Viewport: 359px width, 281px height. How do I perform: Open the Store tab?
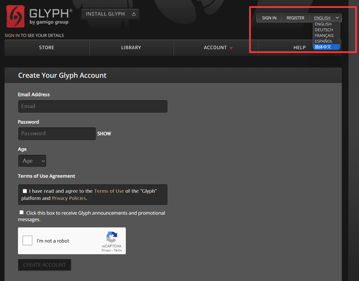pyautogui.click(x=47, y=47)
